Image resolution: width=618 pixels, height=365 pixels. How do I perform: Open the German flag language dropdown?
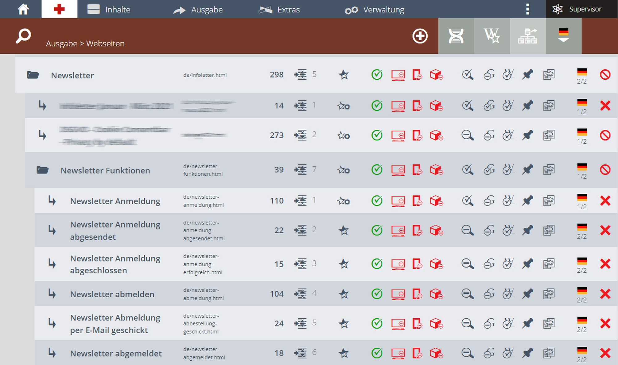564,36
